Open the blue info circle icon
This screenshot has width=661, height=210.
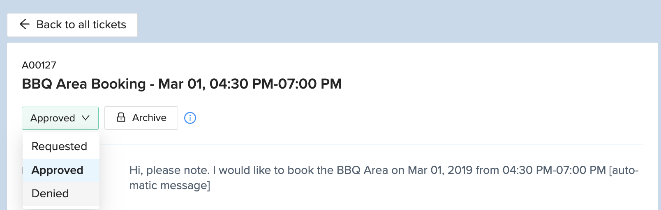[190, 118]
